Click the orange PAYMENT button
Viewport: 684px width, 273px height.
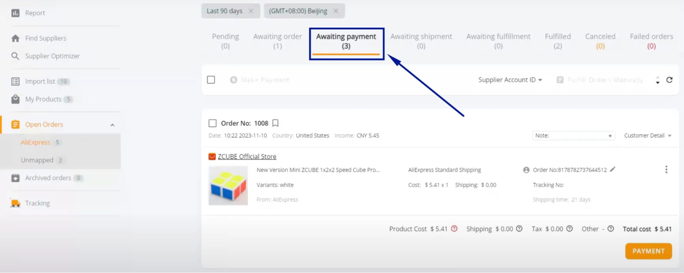(x=648, y=251)
